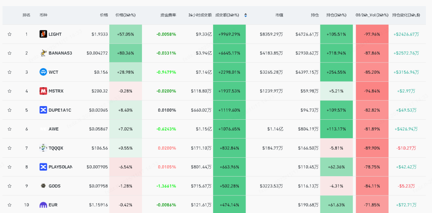The image size is (432, 213).
Task: Open the BANANAS31 coin name link
Action: 60,53
